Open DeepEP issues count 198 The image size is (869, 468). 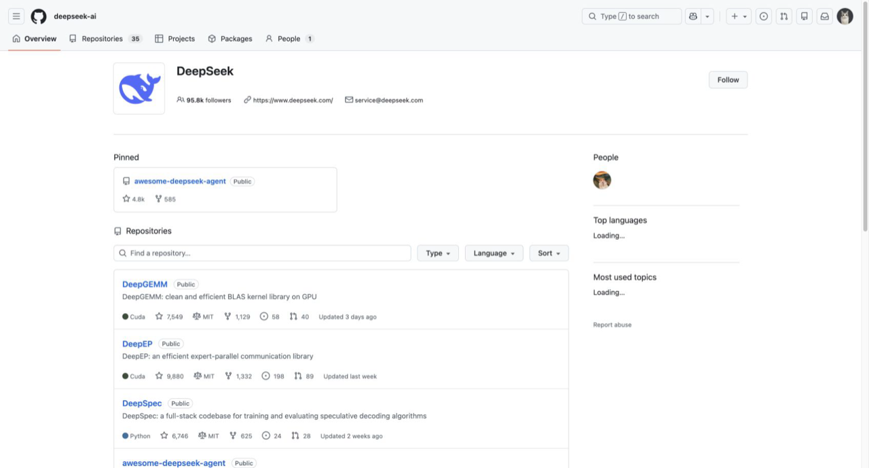(272, 376)
